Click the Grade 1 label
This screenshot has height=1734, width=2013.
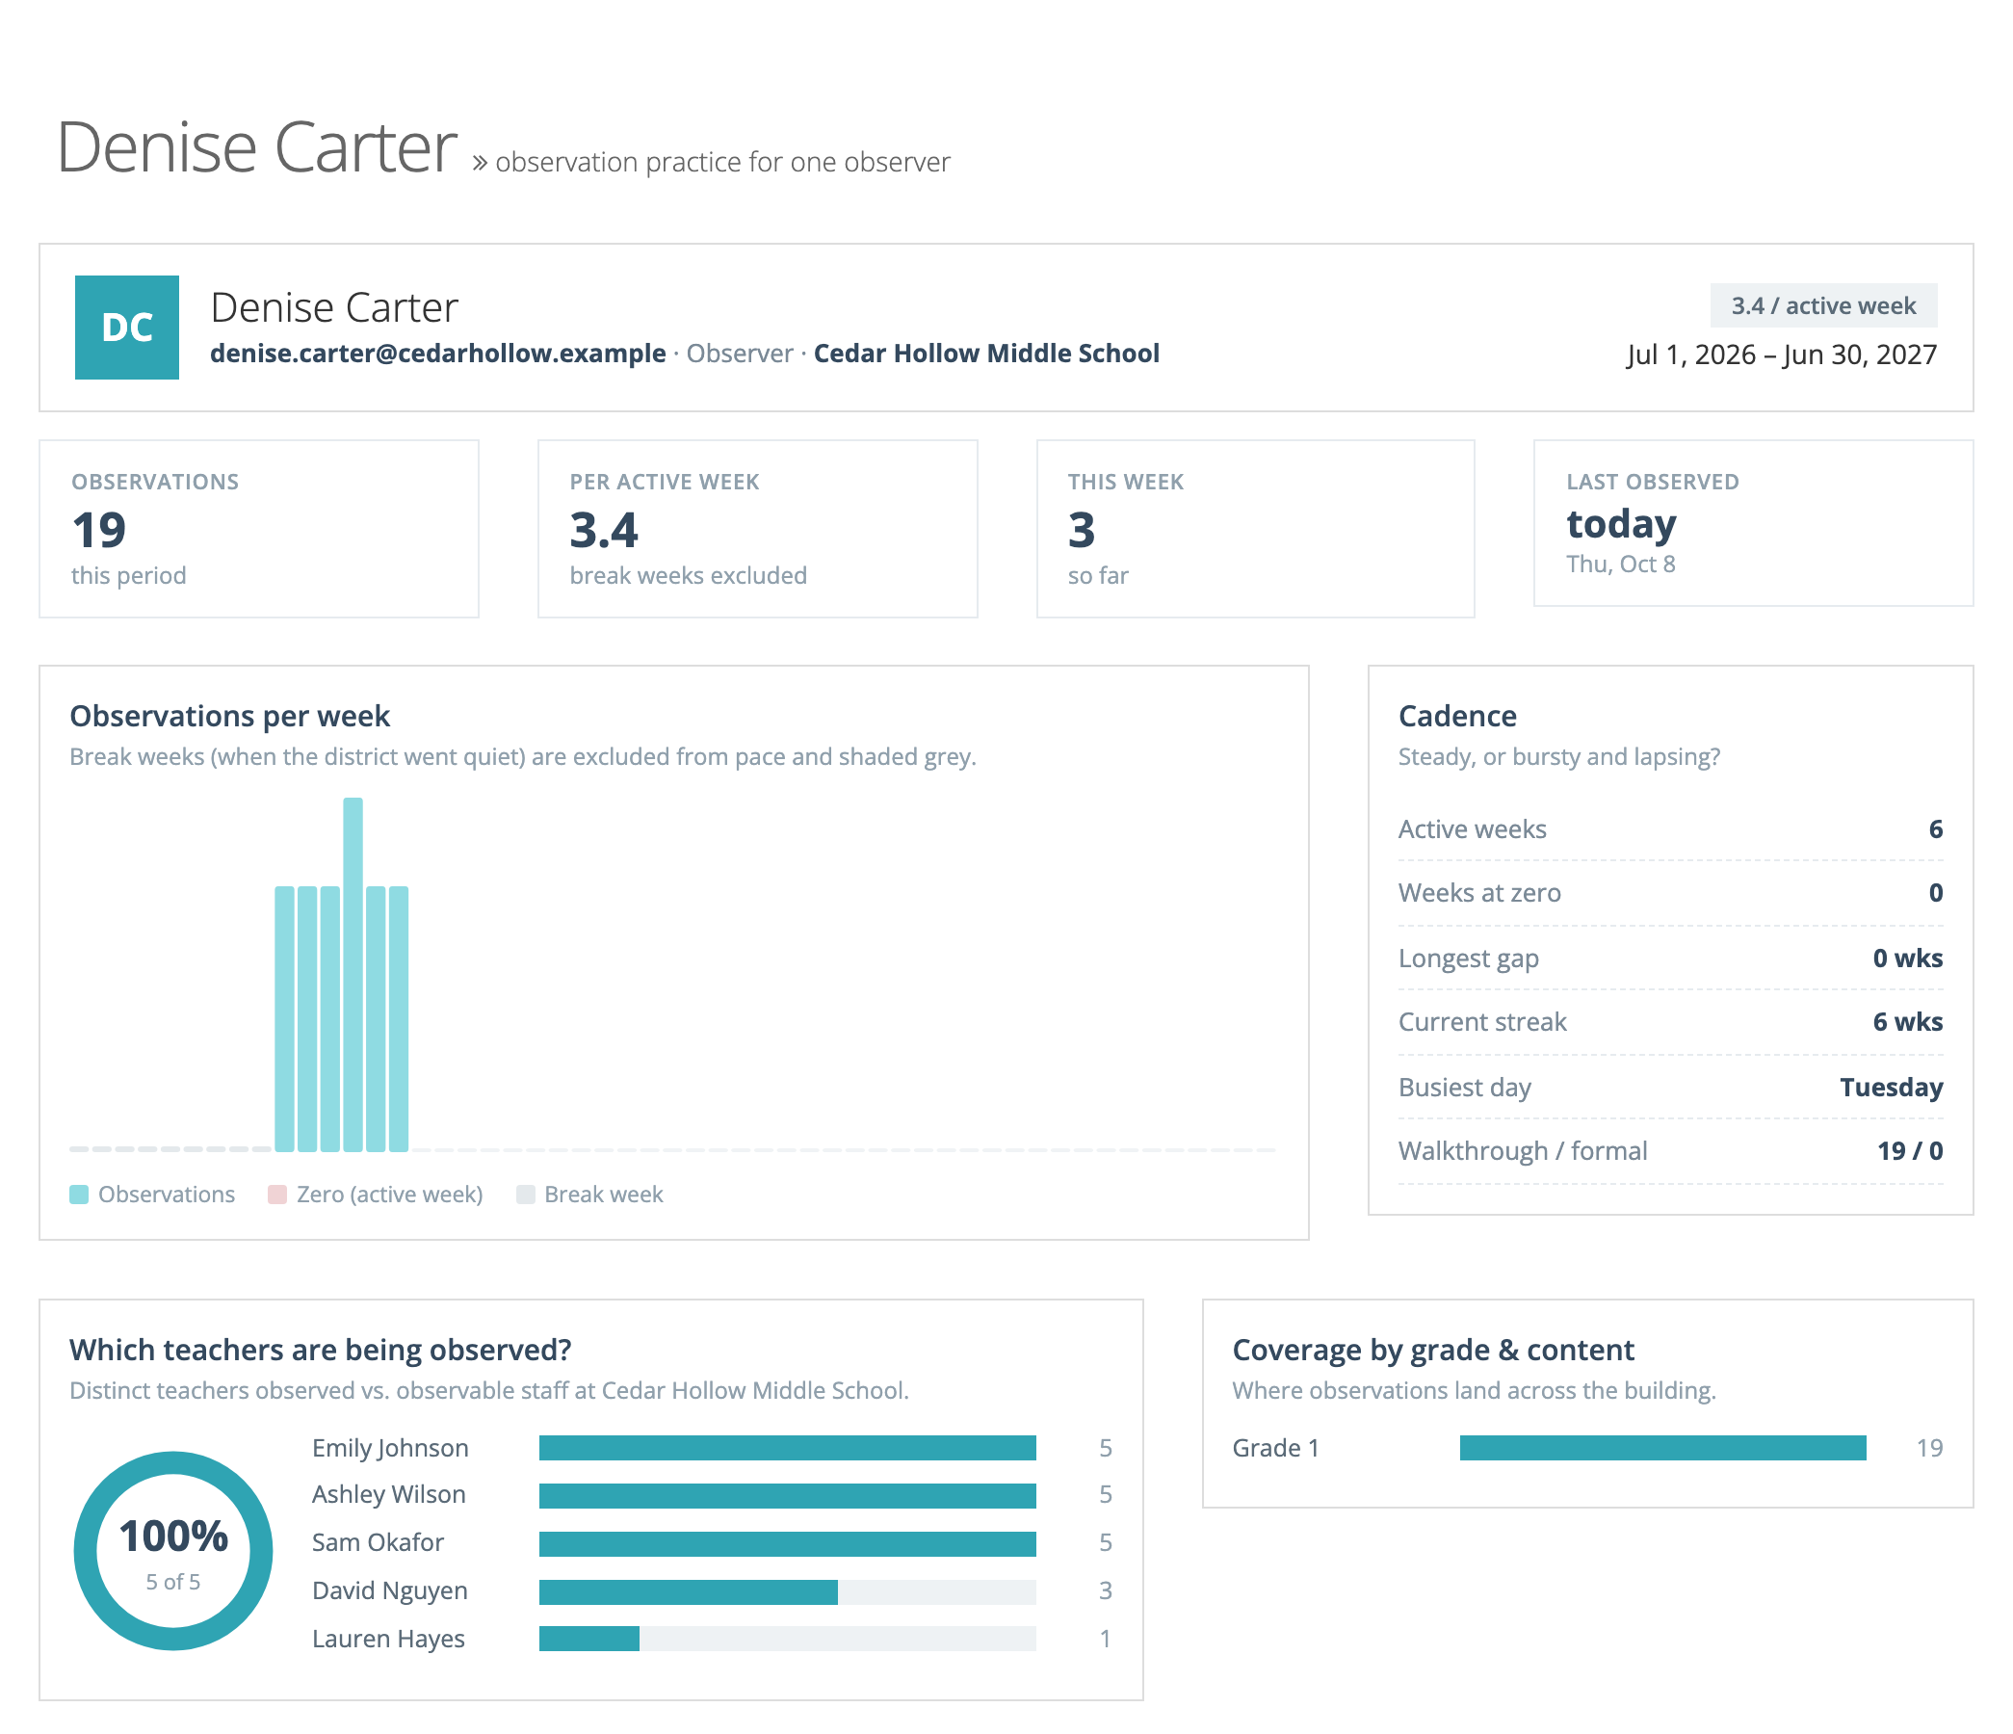(1275, 1448)
